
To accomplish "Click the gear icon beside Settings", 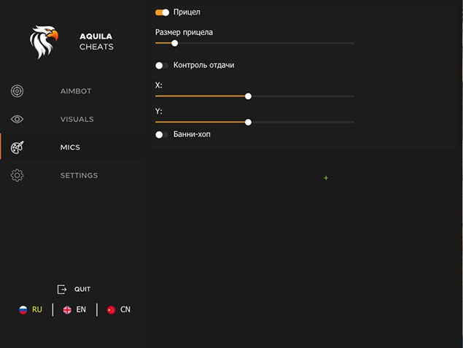I will pyautogui.click(x=17, y=175).
